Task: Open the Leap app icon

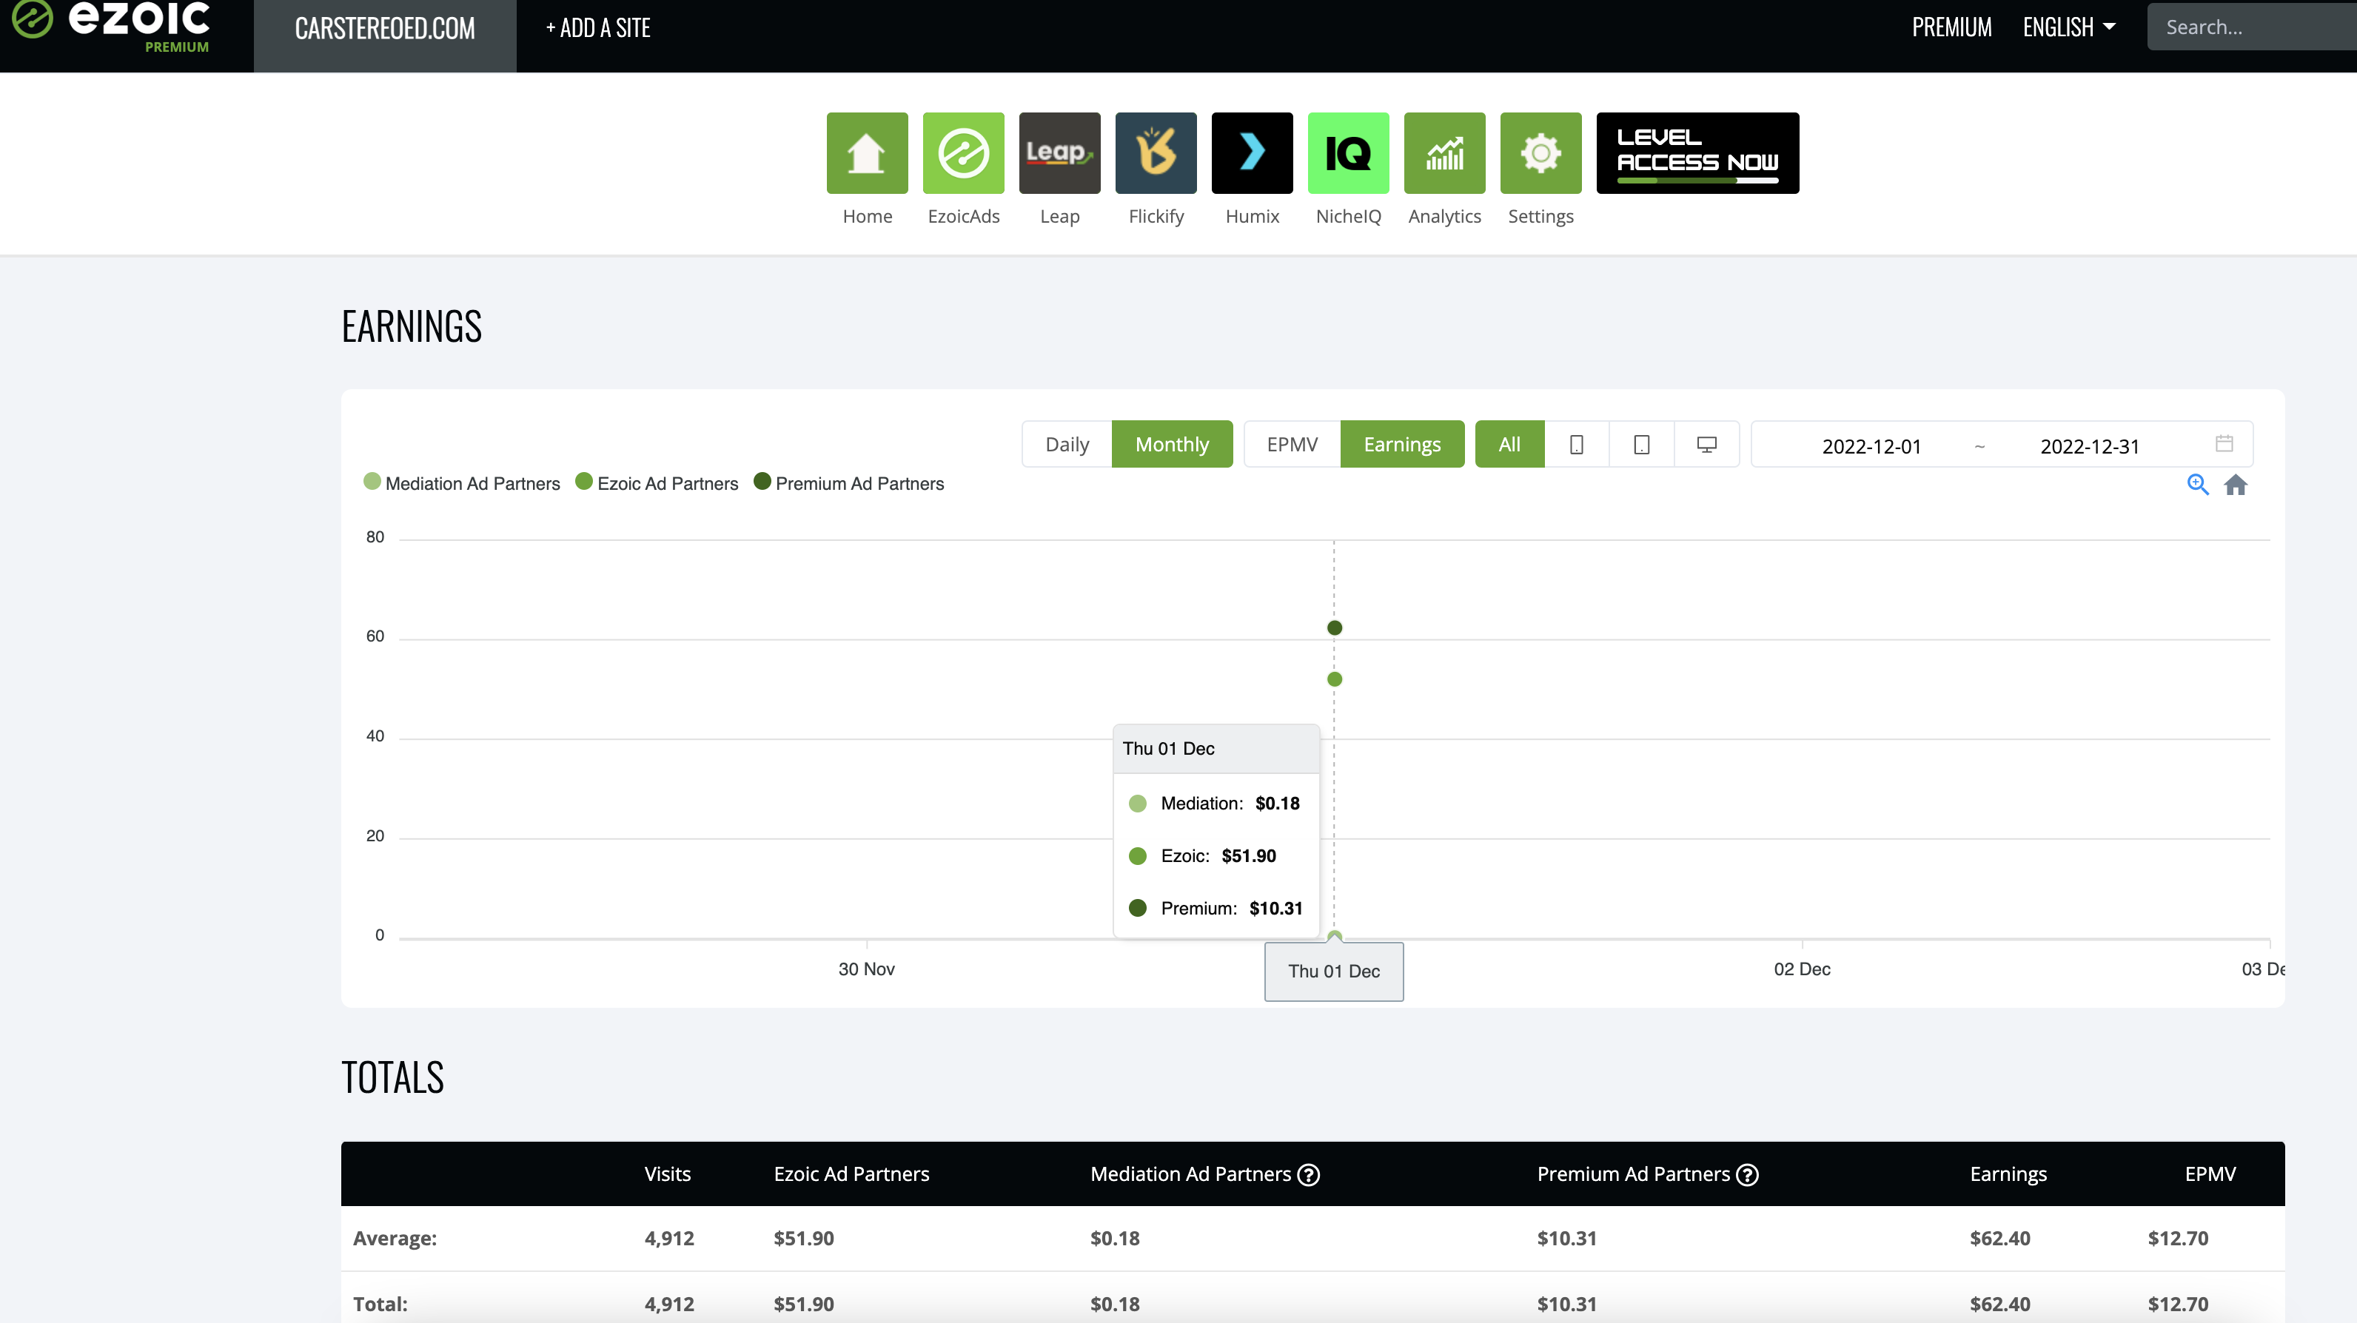Action: (1059, 152)
